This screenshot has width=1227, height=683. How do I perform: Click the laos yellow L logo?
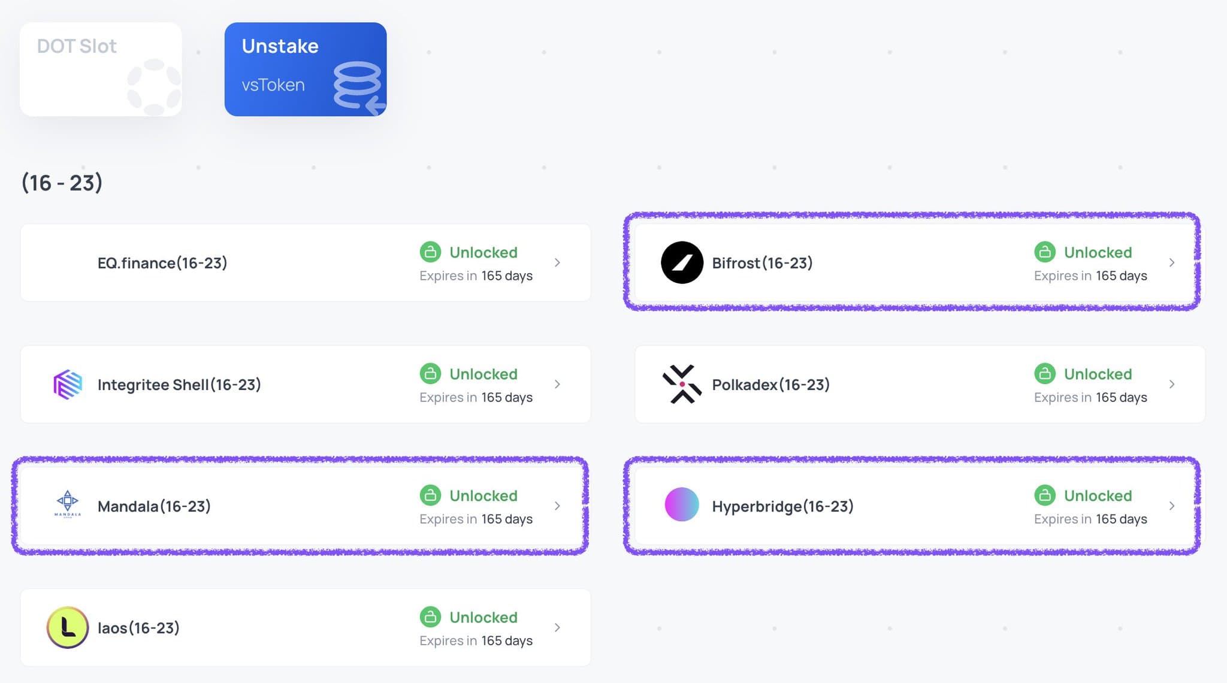click(68, 627)
